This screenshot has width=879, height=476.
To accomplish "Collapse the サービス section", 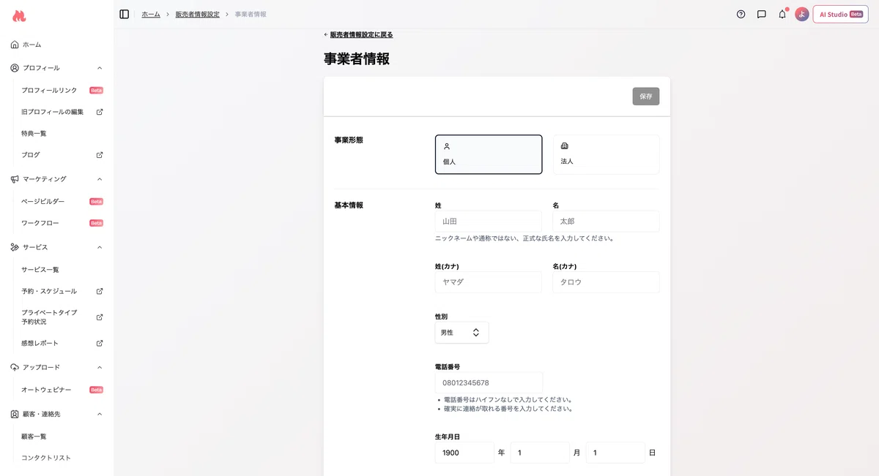I will (x=100, y=247).
